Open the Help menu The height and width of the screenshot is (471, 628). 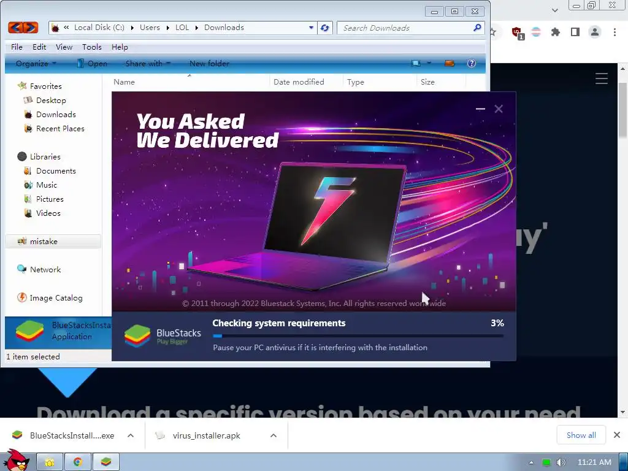120,47
